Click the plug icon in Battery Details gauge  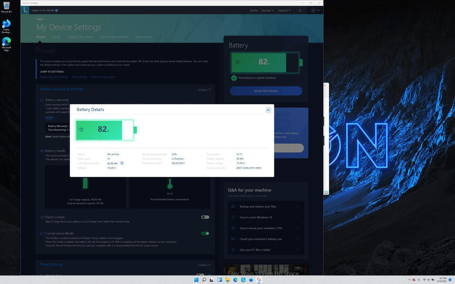tap(81, 129)
